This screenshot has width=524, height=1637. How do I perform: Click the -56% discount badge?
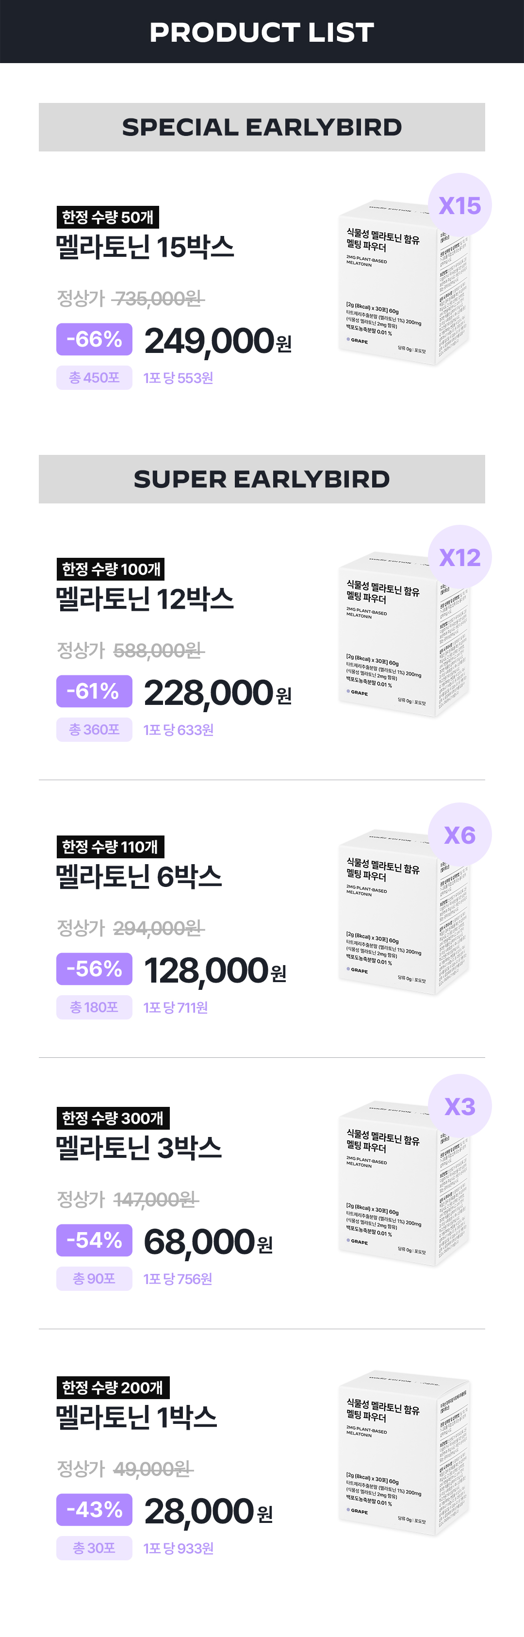click(94, 969)
